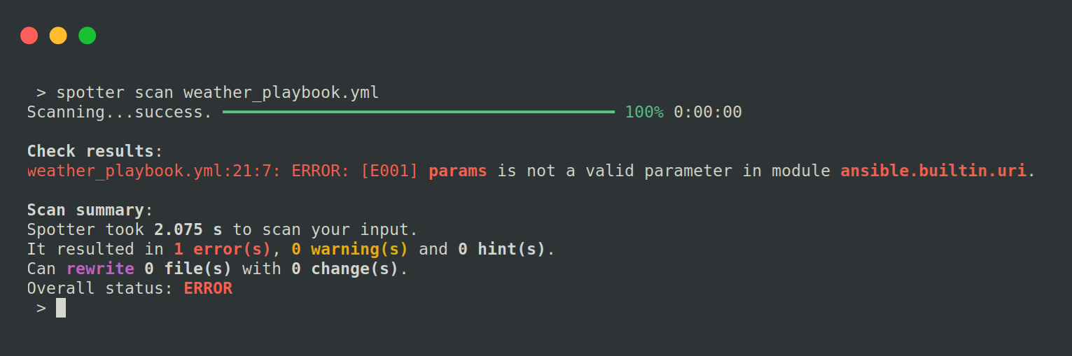
Task: Select the yellow '0 warning(s)' count
Action: (349, 249)
